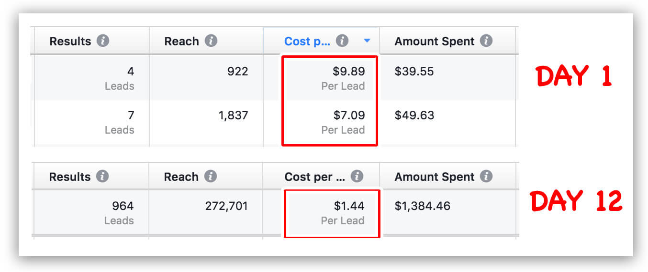The height and width of the screenshot is (272, 648).
Task: Click info icon beside blue 'Cost p...' header
Action: [x=342, y=41]
